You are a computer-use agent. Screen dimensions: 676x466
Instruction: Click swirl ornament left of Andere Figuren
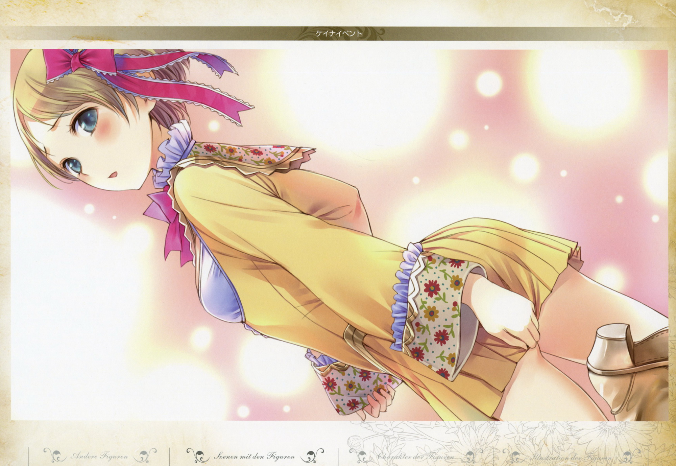click(x=55, y=455)
